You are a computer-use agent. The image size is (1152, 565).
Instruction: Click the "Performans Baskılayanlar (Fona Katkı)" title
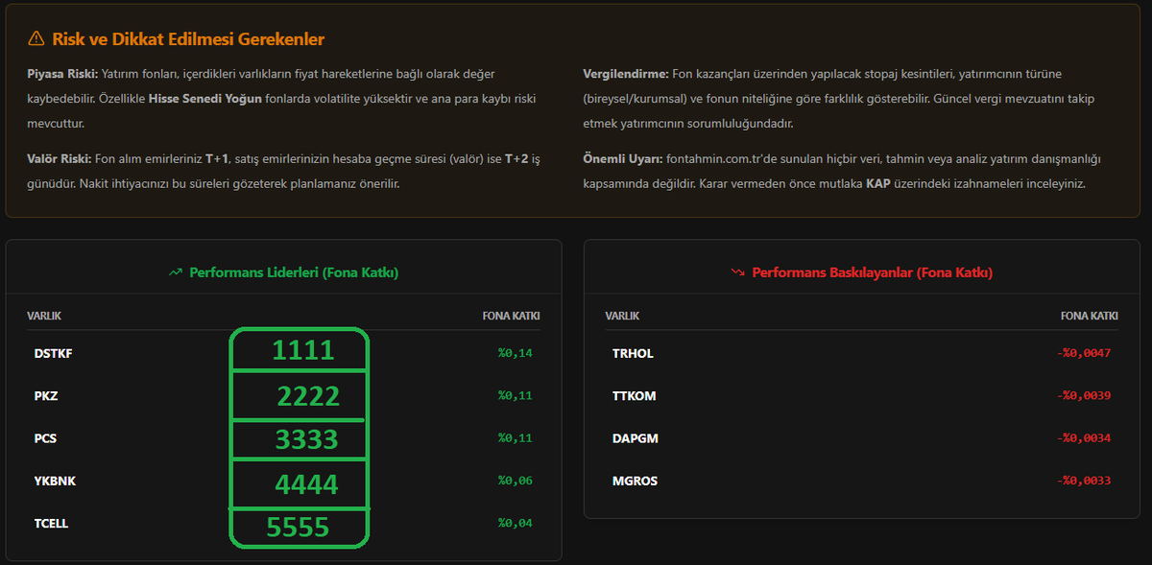(872, 272)
